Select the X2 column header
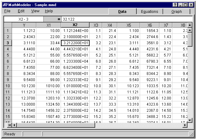 [75, 25]
